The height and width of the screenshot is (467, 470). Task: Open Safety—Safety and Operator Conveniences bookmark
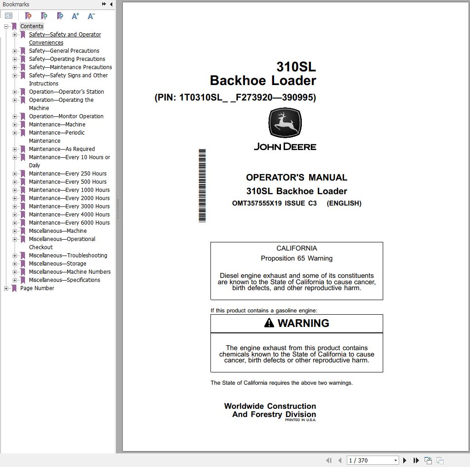click(x=65, y=34)
